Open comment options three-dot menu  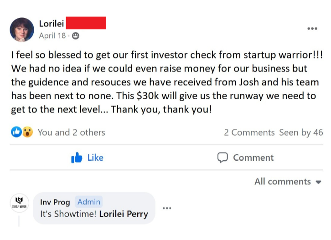tap(167, 208)
